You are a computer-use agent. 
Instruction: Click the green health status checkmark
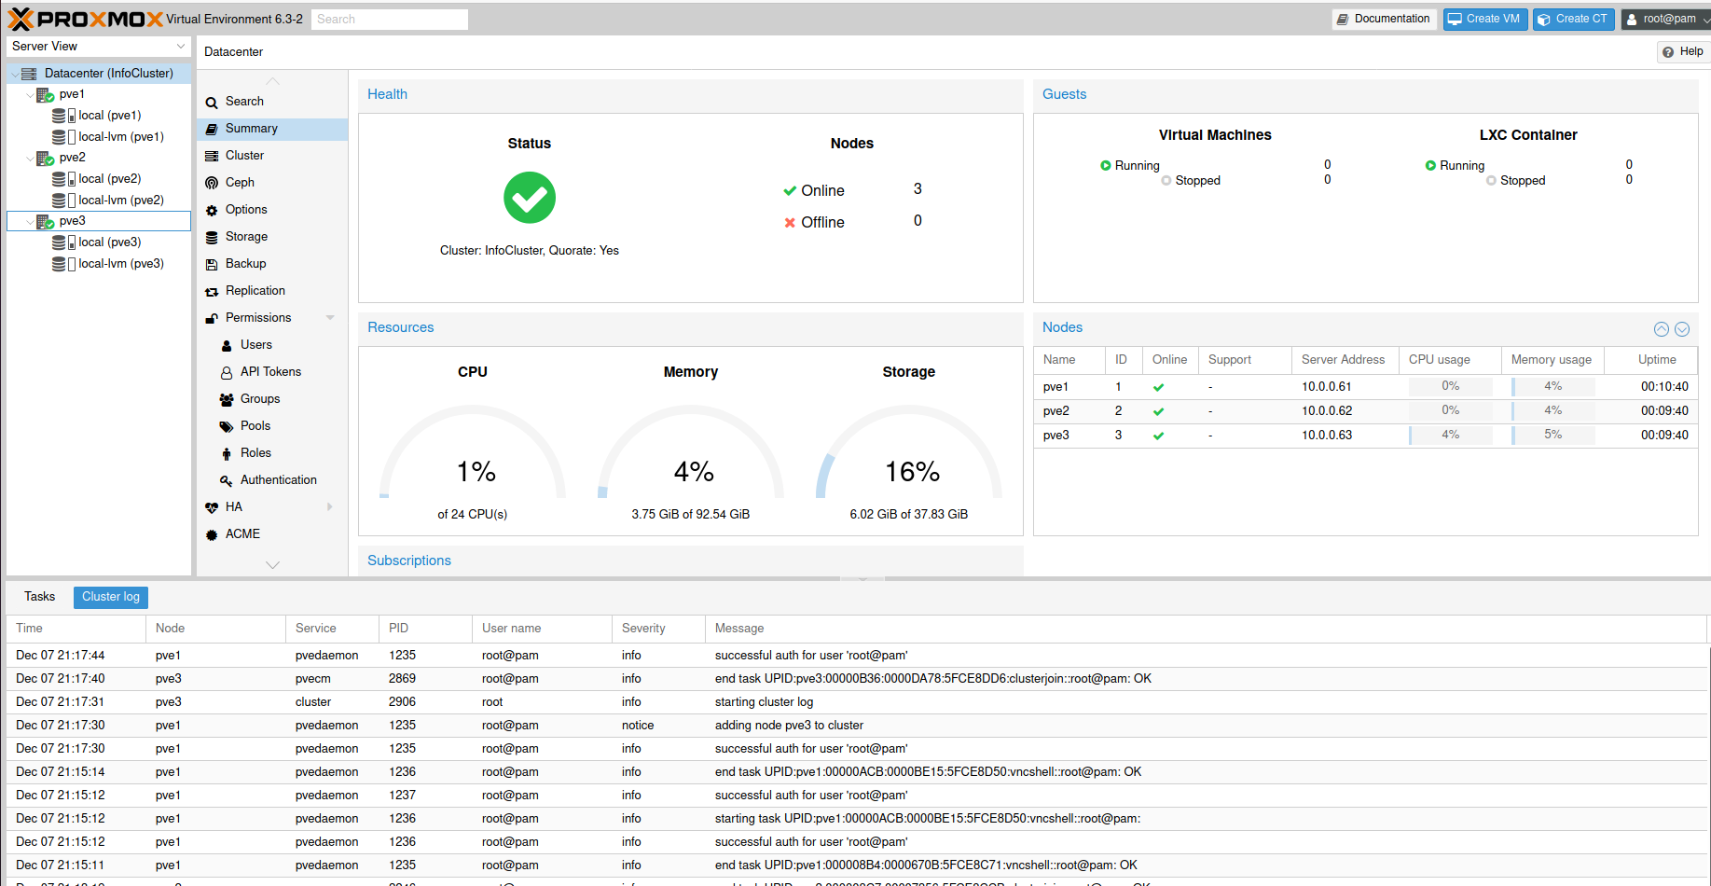(x=530, y=198)
